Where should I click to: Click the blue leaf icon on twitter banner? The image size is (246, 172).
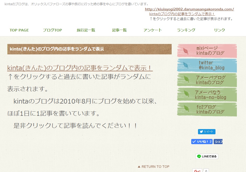point(185,65)
